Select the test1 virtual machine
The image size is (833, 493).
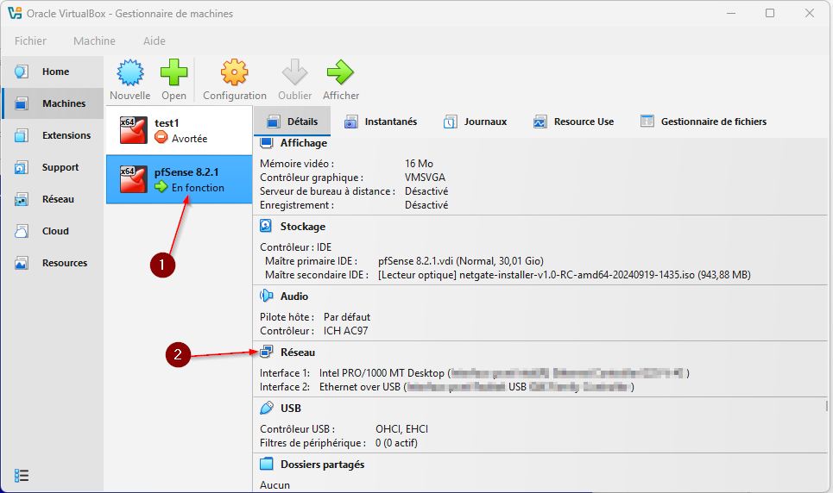[x=179, y=130]
